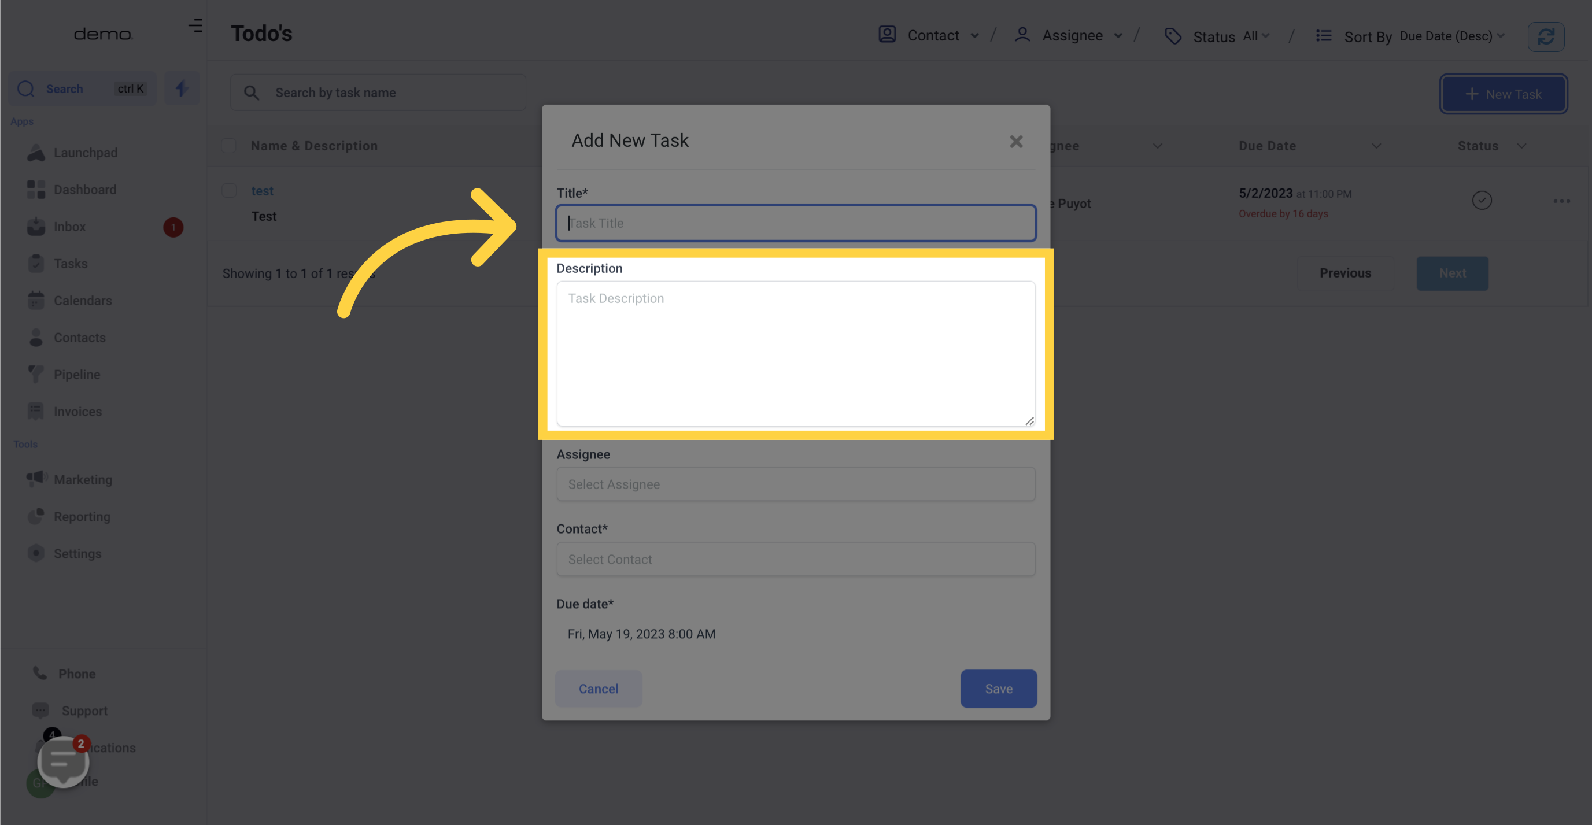Open the Select Assignee dropdown in the dialog
The height and width of the screenshot is (825, 1592).
pyautogui.click(x=795, y=484)
